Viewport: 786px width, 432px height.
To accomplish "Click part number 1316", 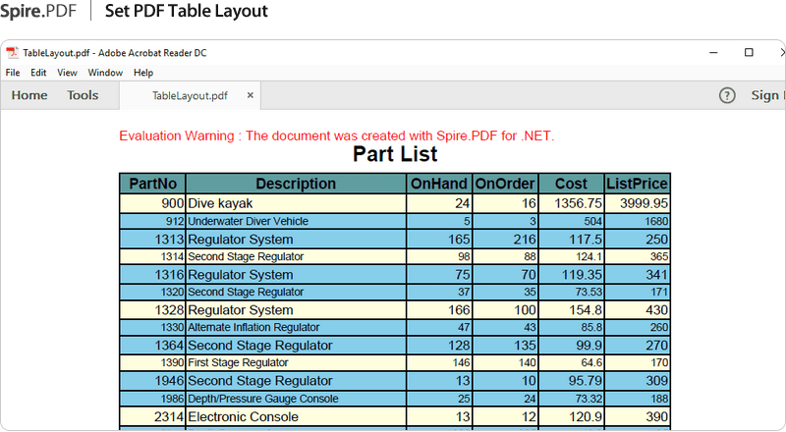I will 169,275.
